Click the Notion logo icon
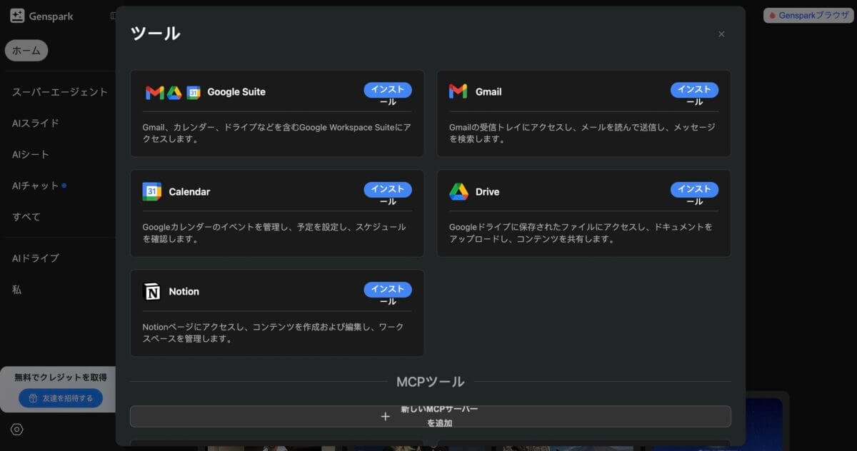Image resolution: width=857 pixels, height=451 pixels. click(152, 291)
